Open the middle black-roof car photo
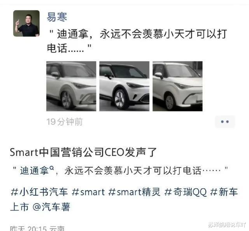 click(x=124, y=86)
